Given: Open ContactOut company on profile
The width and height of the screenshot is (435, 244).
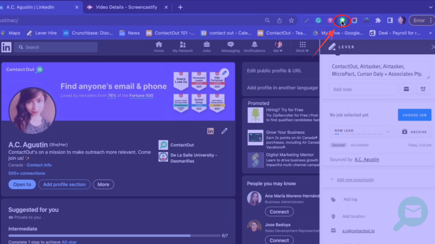Looking at the screenshot, I should pyautogui.click(x=176, y=145).
